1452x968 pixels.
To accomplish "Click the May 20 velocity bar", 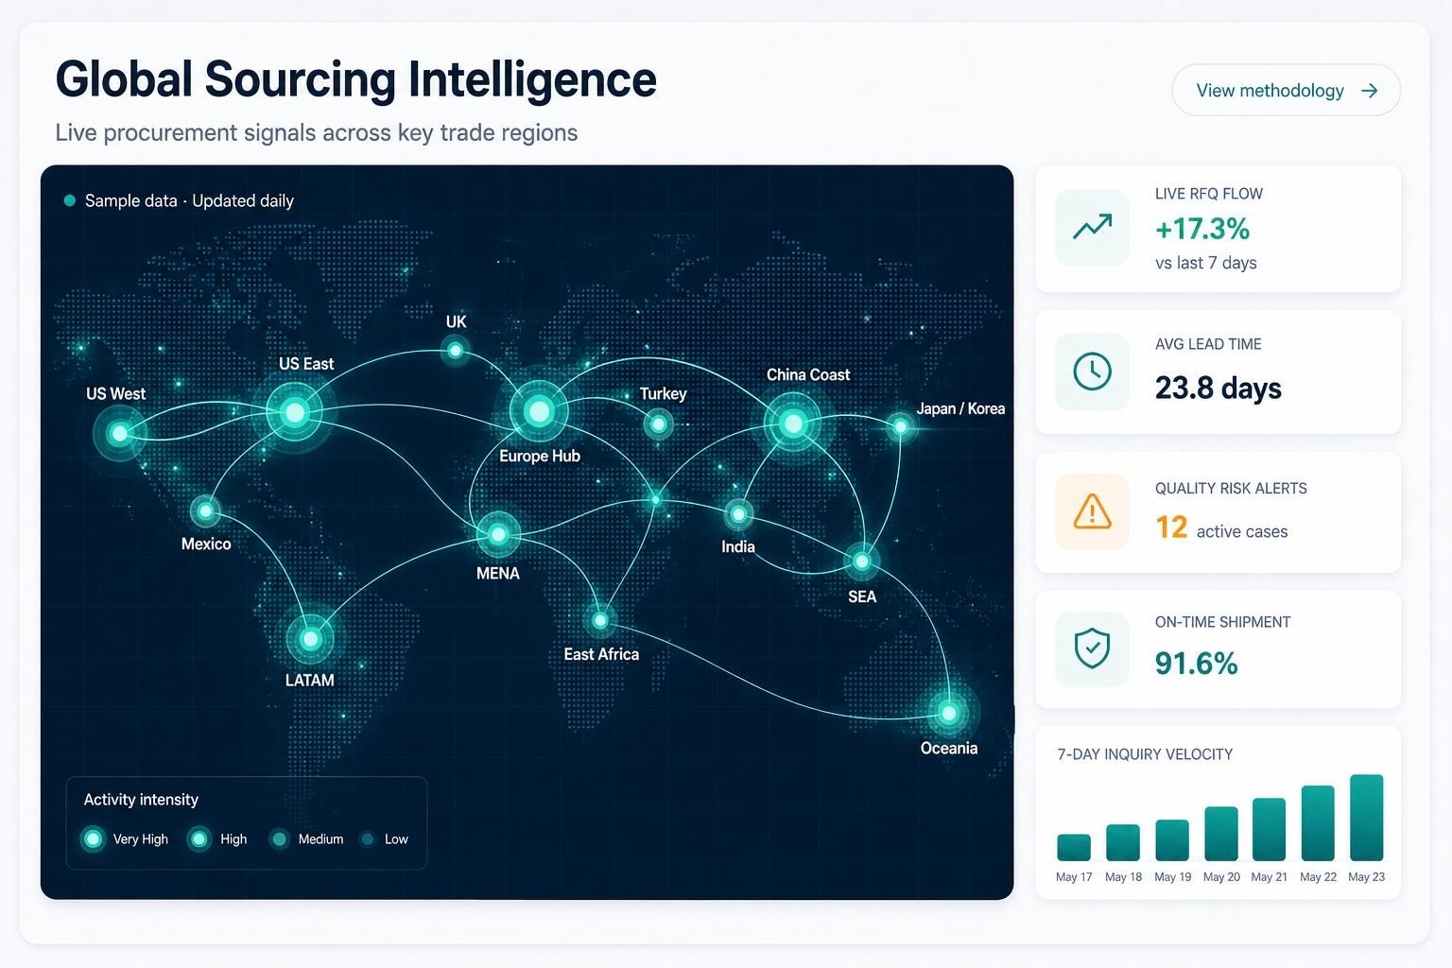I will click(1221, 833).
